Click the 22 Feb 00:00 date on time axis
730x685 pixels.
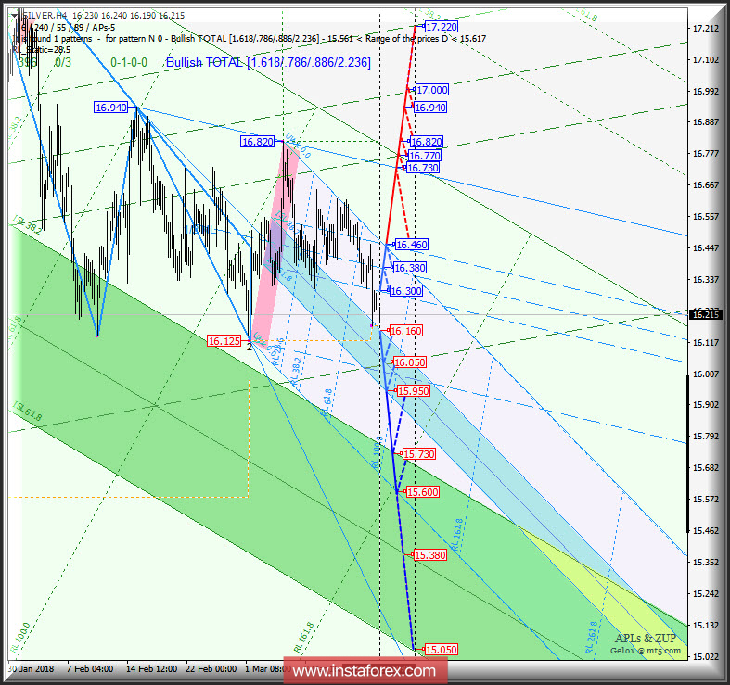(211, 669)
